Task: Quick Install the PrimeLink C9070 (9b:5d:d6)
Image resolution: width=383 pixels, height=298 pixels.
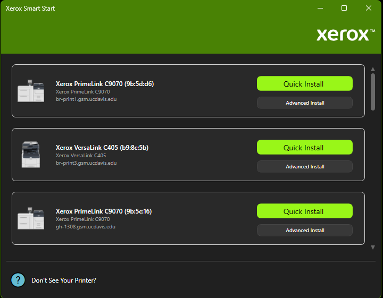Action: pos(304,84)
